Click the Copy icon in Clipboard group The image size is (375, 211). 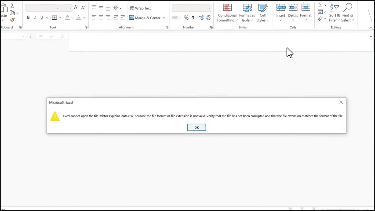click(x=12, y=13)
